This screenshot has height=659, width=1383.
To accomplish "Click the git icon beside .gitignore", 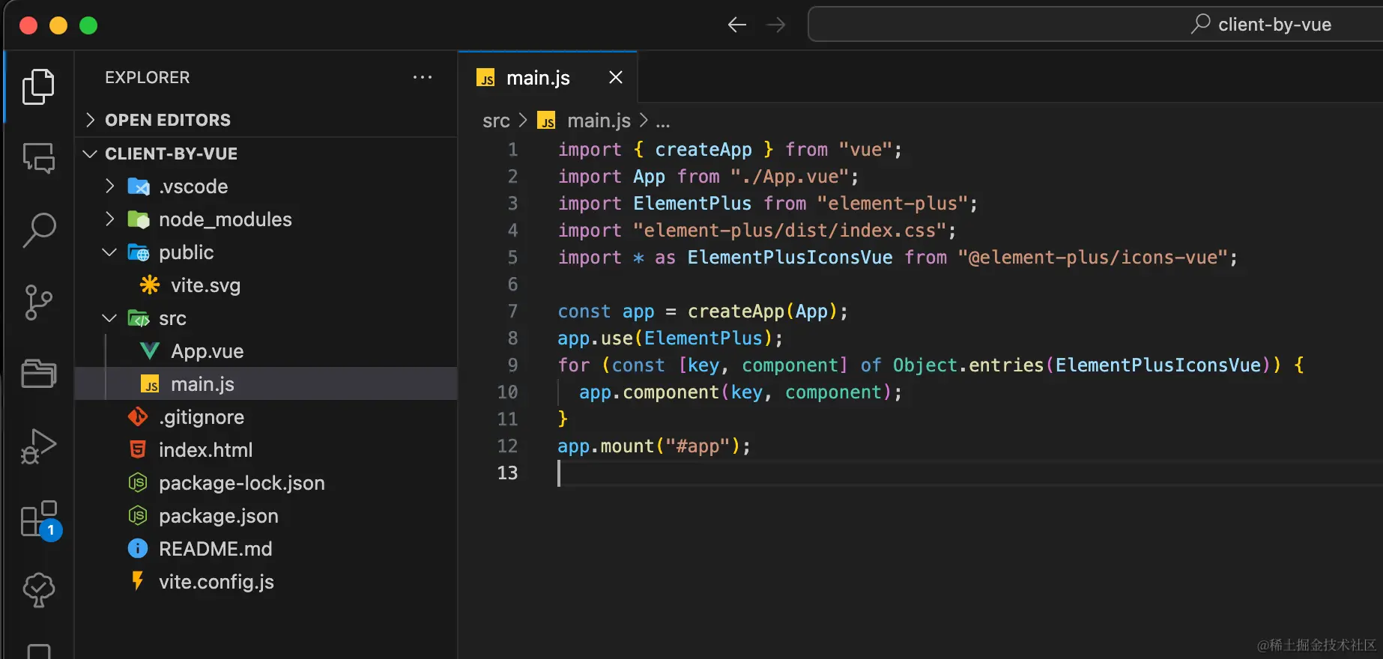I will pos(138,417).
